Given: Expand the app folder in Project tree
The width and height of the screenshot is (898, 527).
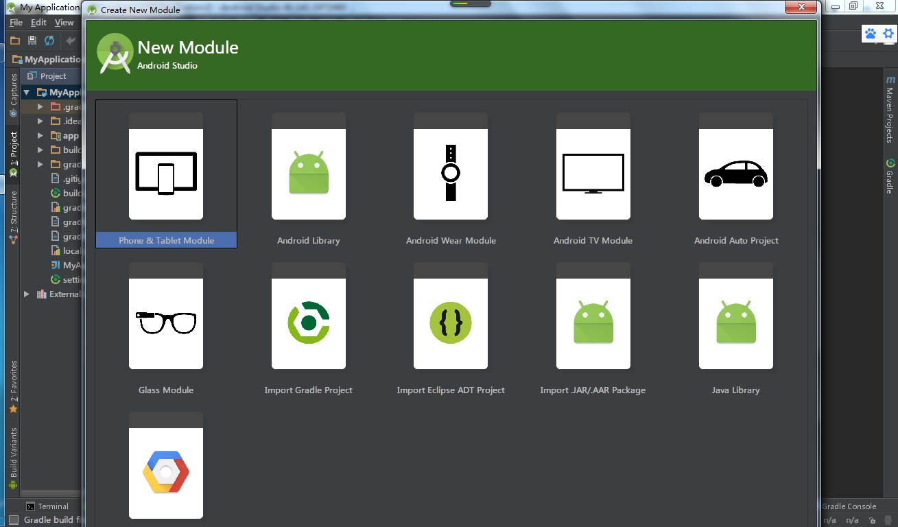Looking at the screenshot, I should point(40,135).
